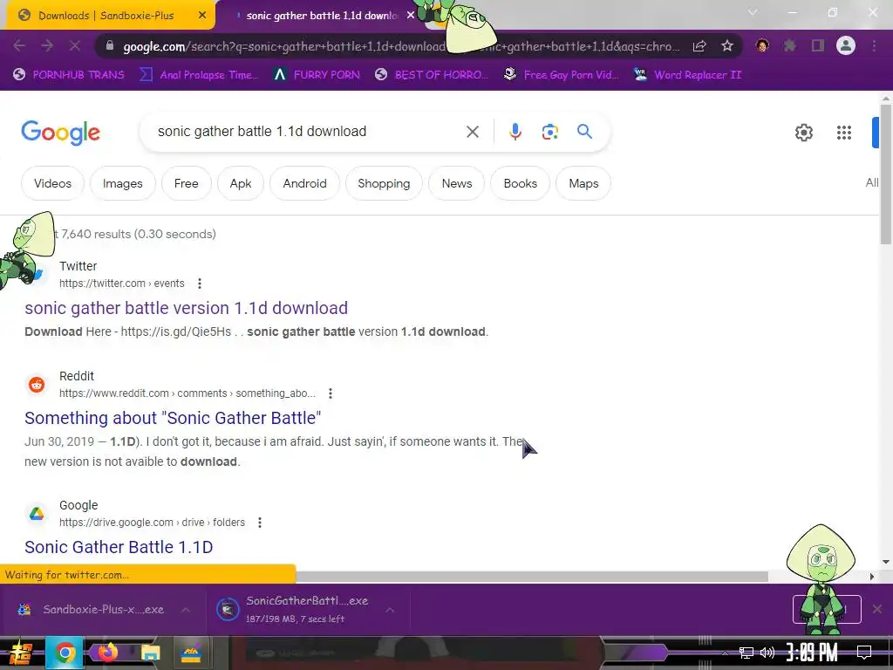Viewport: 893px width, 670px height.
Task: Expand SonicGatherBattle download options arrow
Action: pyautogui.click(x=390, y=610)
